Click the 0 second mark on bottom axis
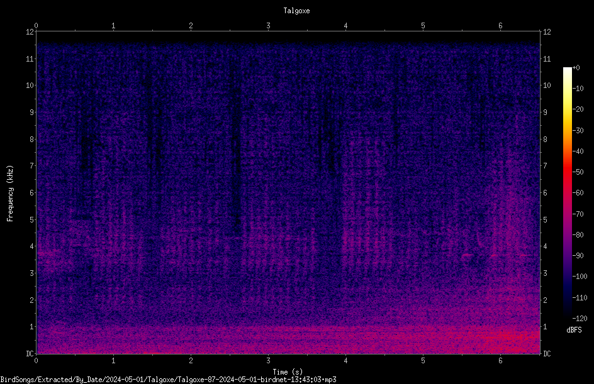This screenshot has height=384, width=594. (x=36, y=361)
